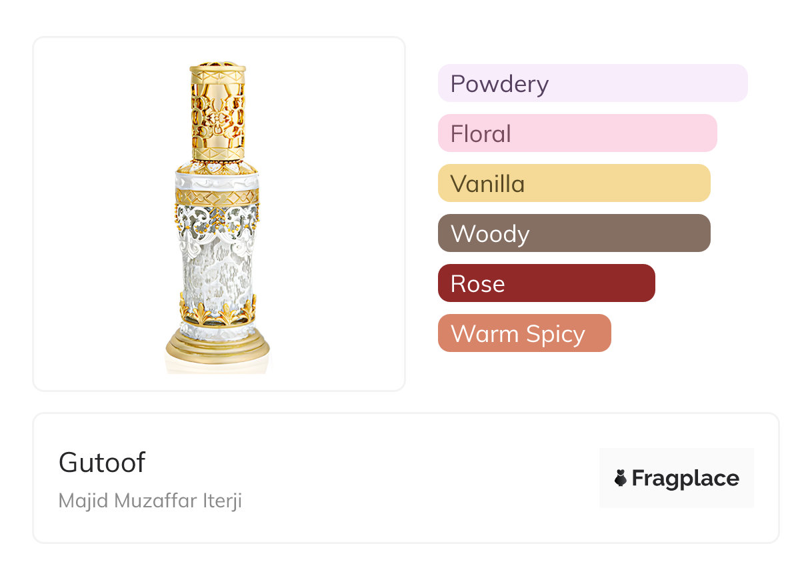Click the gold leaf trim above the bottle base
812x576 pixels.
click(217, 311)
